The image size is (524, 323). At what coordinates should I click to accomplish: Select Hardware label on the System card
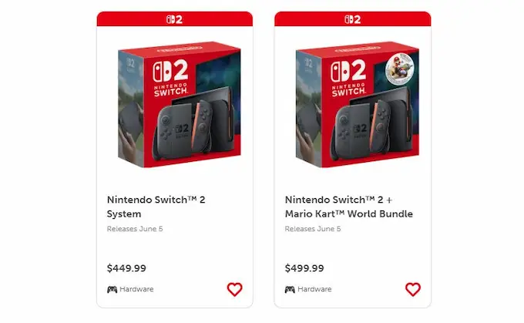(x=136, y=289)
